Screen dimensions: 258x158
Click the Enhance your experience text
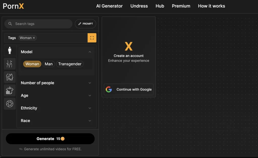128,61
